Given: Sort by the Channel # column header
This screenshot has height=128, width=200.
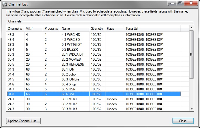Looking at the screenshot, I should [x=15, y=29].
